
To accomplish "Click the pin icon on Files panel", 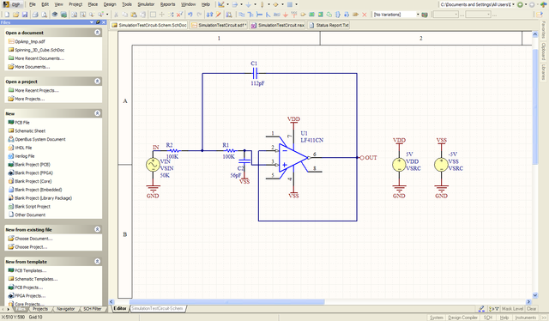I will click(98, 22).
